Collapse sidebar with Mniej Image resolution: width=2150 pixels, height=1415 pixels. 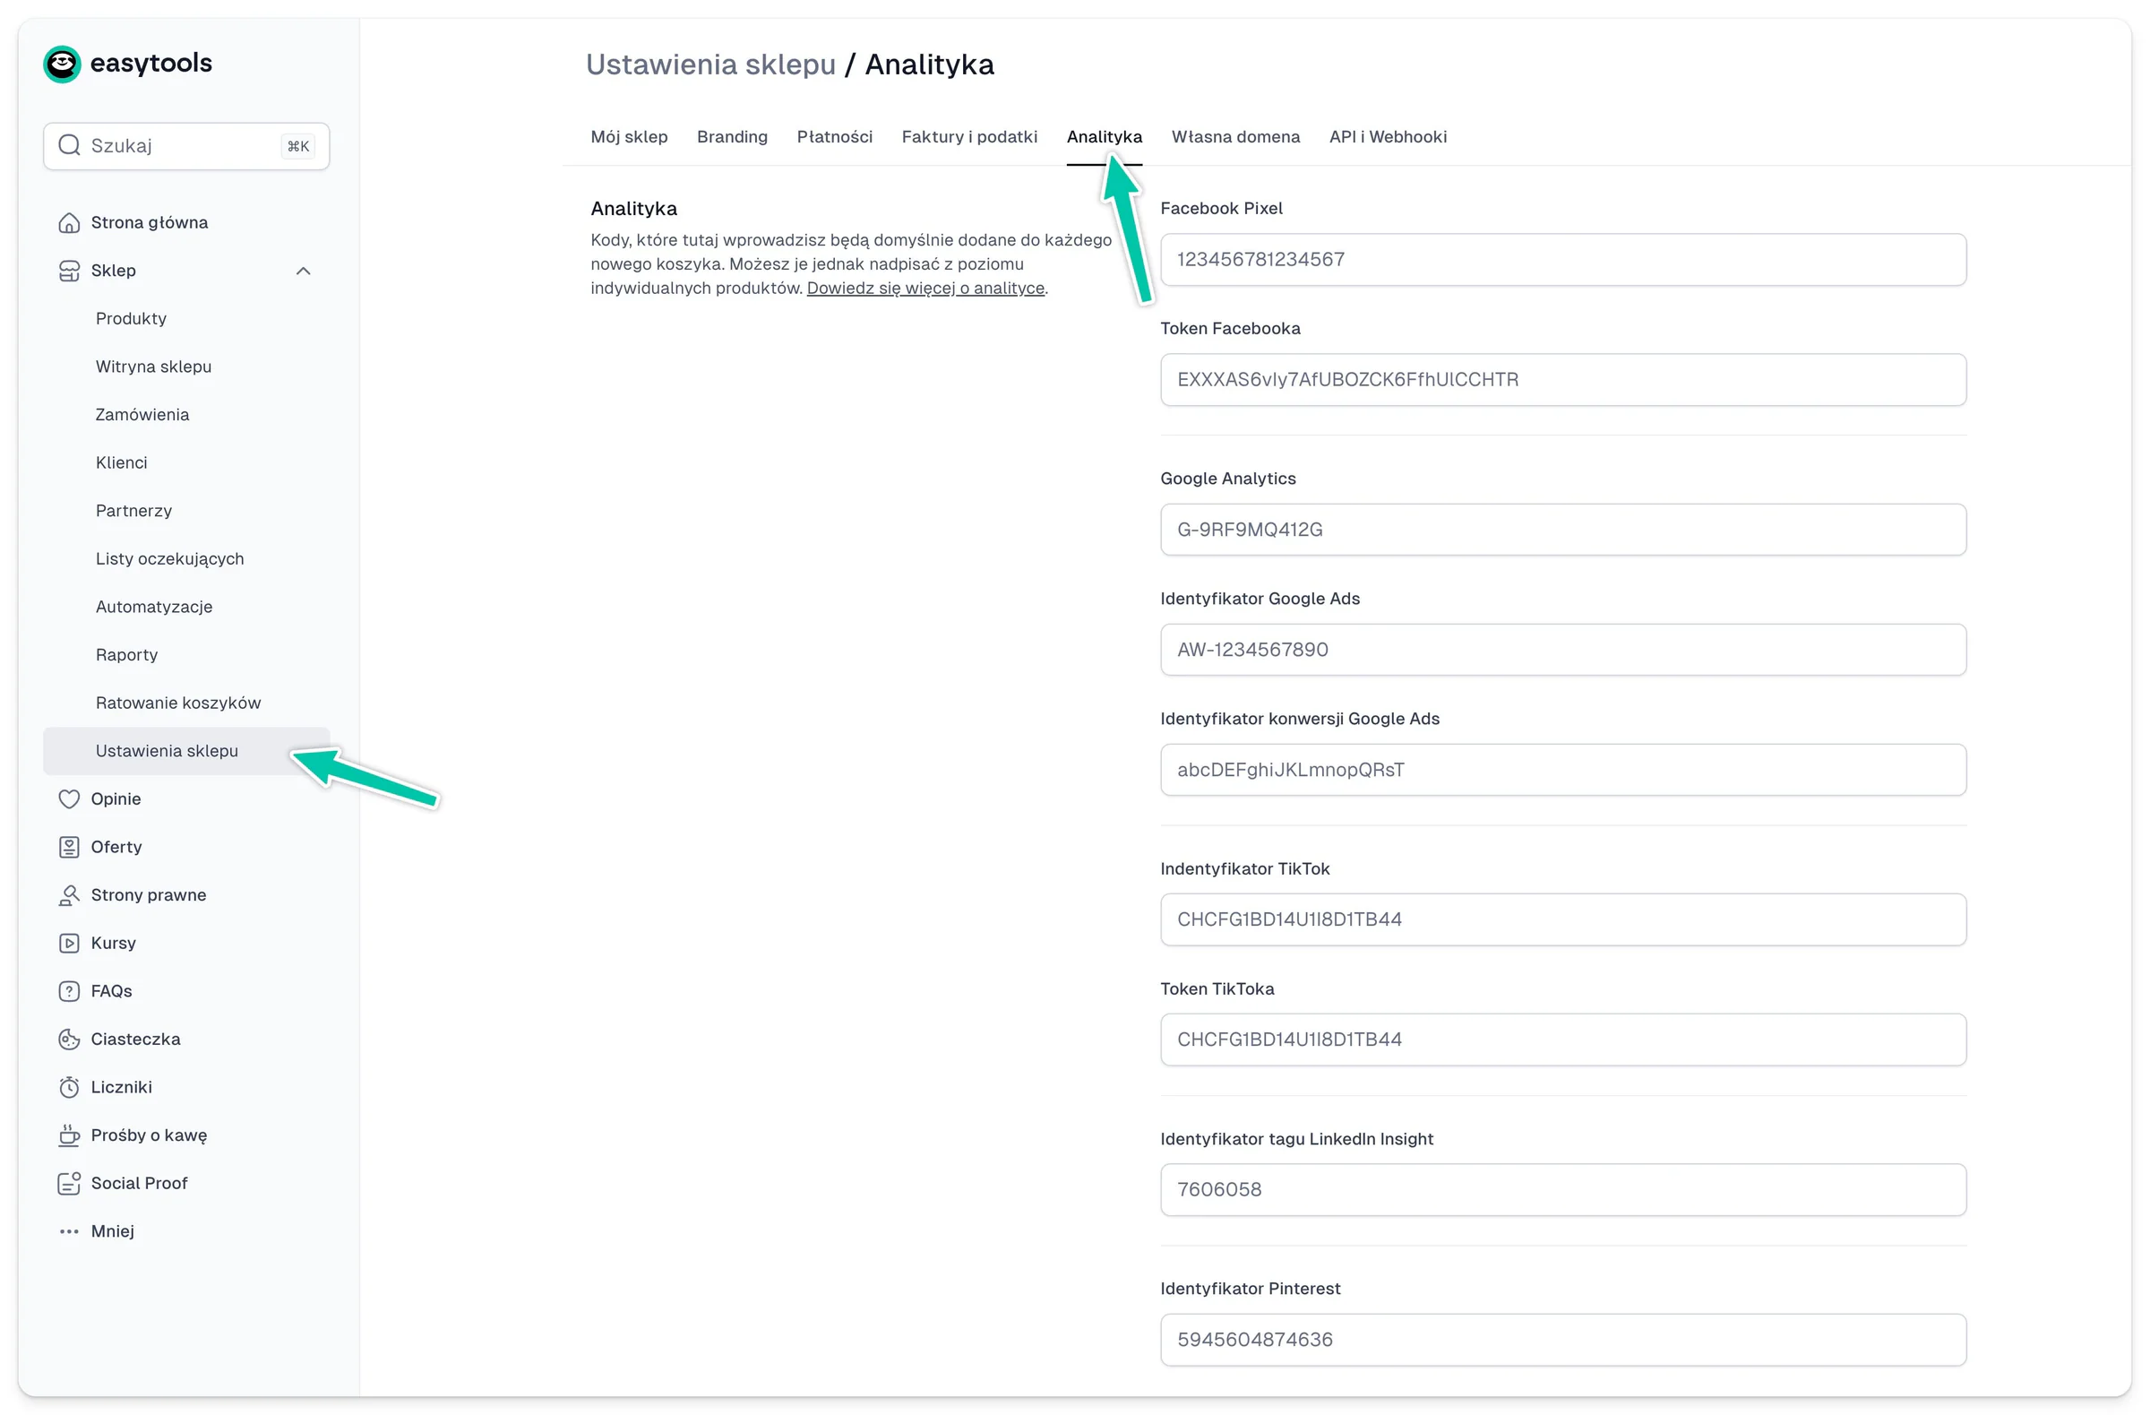click(112, 1230)
